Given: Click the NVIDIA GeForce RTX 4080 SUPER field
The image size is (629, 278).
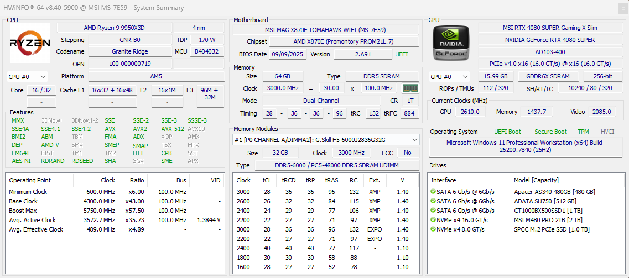Looking at the screenshot, I should pyautogui.click(x=549, y=40).
